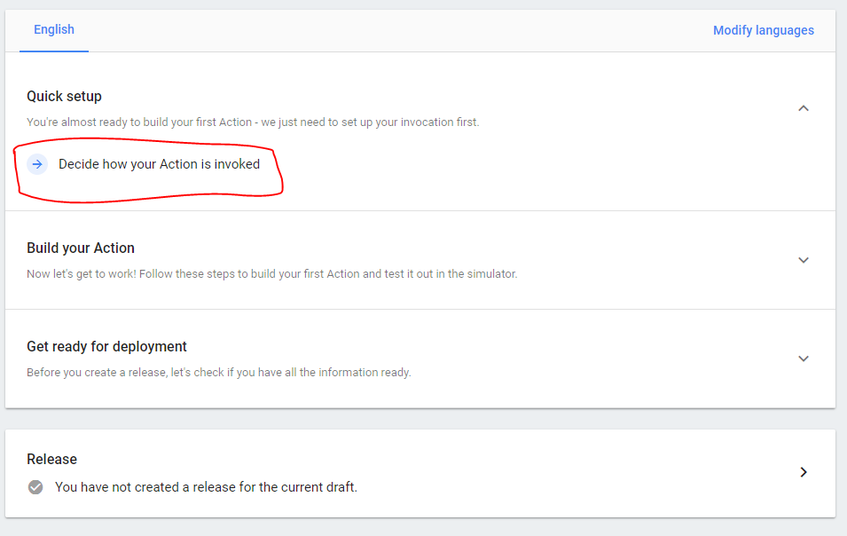
Task: Open the Modify languages option
Action: pos(763,29)
